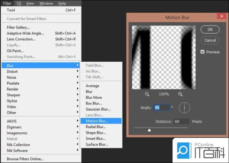Toggle the Preview checkbox
Screen dimensions: 229x163
point(203,52)
